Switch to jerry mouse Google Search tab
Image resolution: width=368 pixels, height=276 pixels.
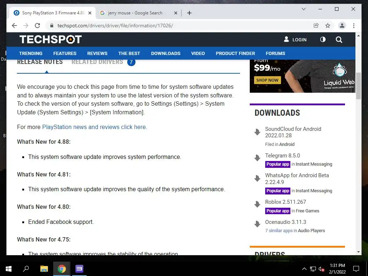pyautogui.click(x=135, y=13)
